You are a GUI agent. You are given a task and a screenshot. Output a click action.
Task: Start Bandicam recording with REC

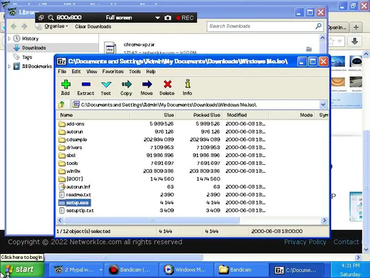tap(185, 18)
